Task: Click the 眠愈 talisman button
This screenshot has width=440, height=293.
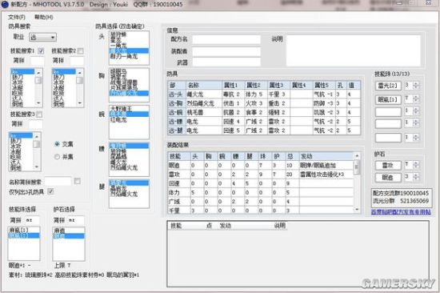Action: click(x=388, y=177)
